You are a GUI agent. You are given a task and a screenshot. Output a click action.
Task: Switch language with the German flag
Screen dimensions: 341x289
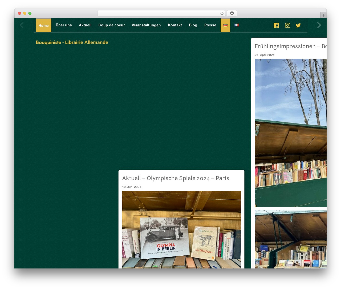point(225,25)
